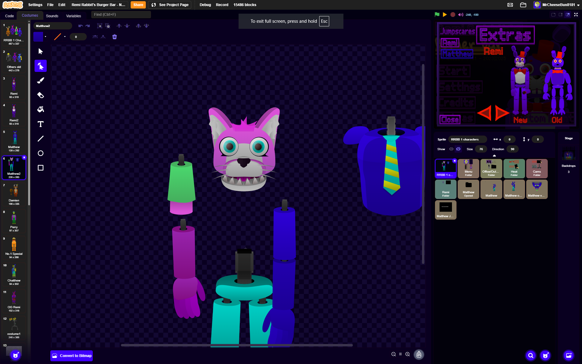582x364 pixels.
Task: Click the Record button
Action: tap(222, 5)
